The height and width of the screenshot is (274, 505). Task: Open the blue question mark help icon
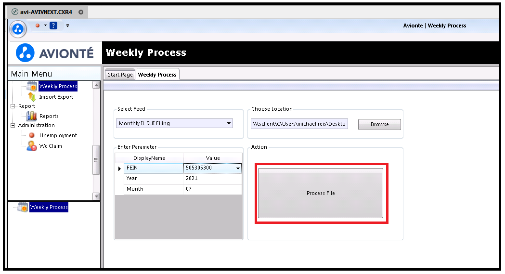click(x=53, y=26)
